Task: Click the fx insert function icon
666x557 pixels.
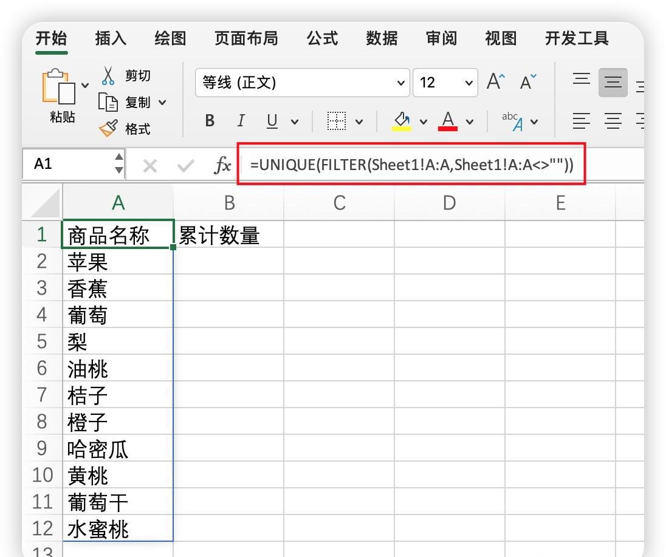Action: (x=223, y=165)
